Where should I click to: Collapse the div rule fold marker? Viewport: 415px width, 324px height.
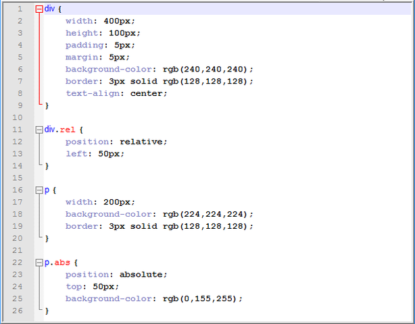(39, 9)
